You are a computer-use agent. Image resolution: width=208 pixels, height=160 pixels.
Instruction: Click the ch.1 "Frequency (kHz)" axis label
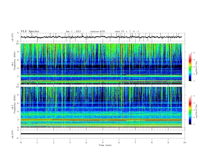click(x=14, y=60)
